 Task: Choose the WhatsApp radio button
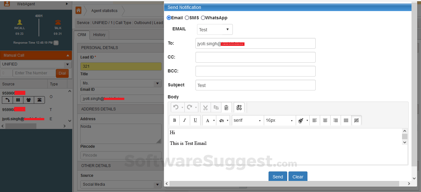pos(203,18)
